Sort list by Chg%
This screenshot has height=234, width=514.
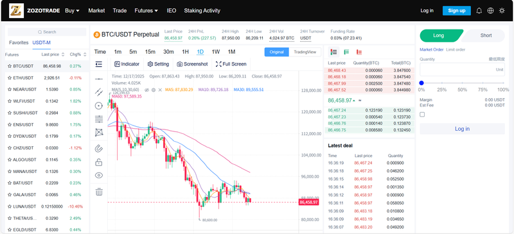click(78, 54)
